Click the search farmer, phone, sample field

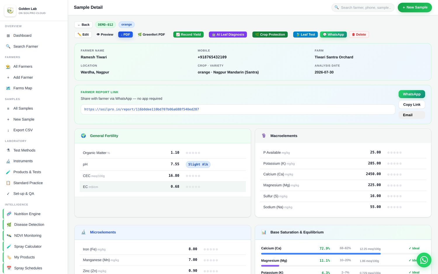click(x=363, y=8)
